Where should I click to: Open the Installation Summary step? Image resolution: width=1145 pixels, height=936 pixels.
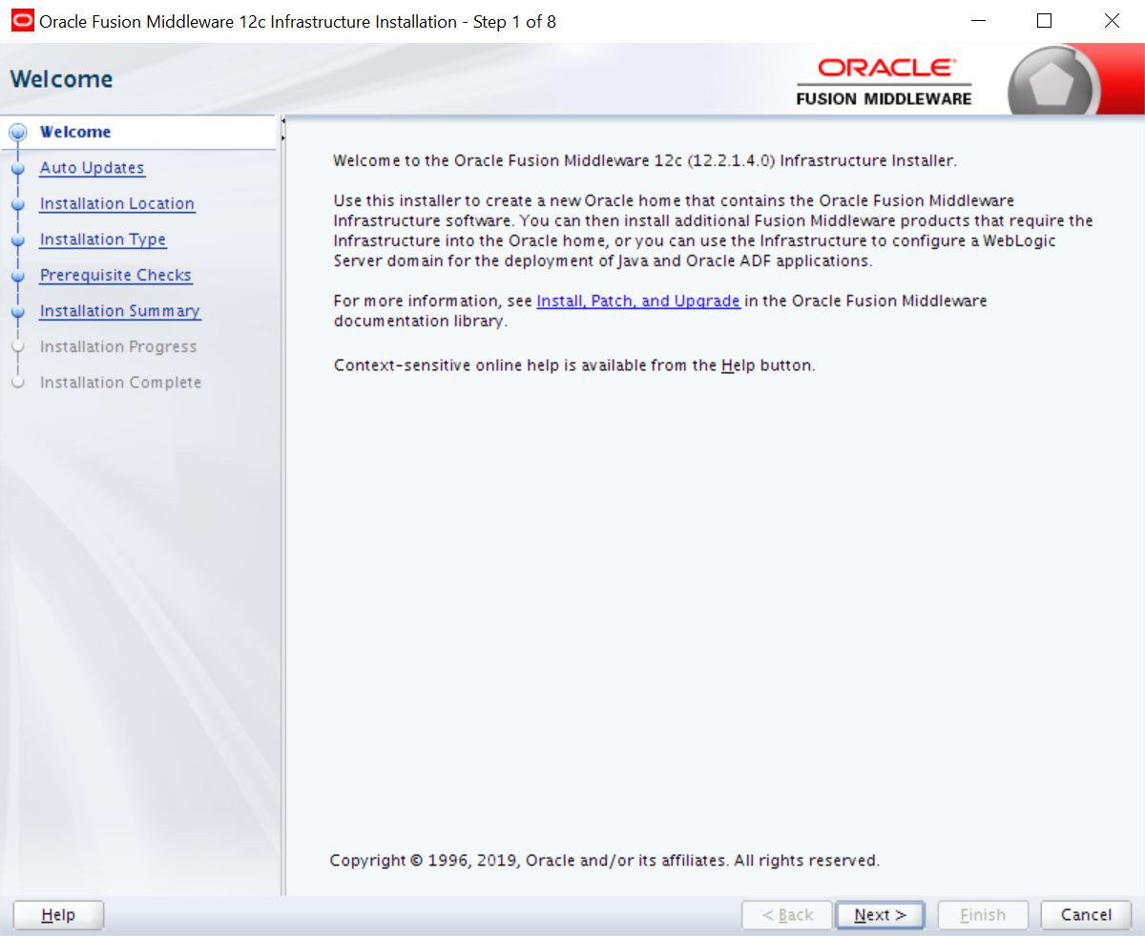(119, 311)
